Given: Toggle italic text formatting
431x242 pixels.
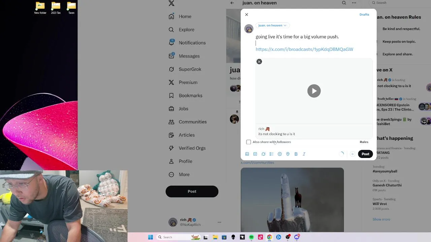Looking at the screenshot, I should pos(304,154).
